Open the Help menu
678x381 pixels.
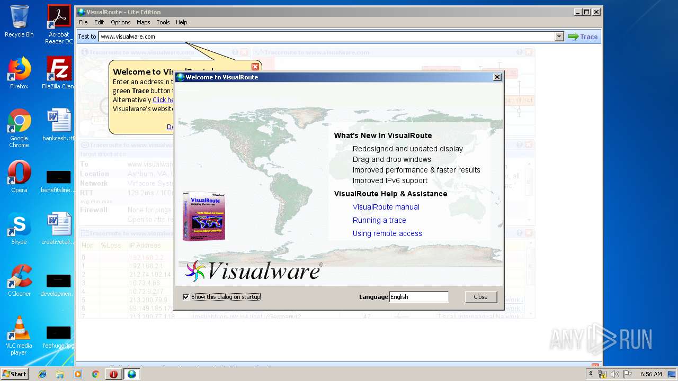pos(181,22)
